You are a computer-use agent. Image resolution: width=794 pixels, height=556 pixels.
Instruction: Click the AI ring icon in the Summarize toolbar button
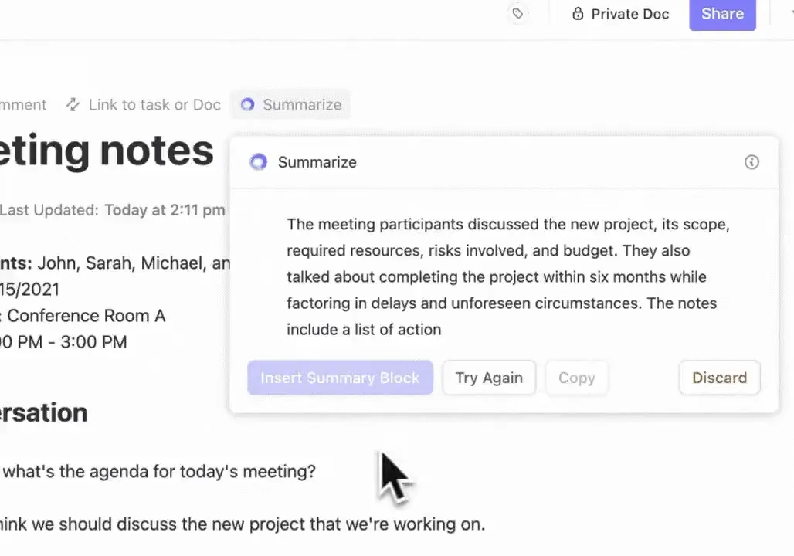click(247, 104)
